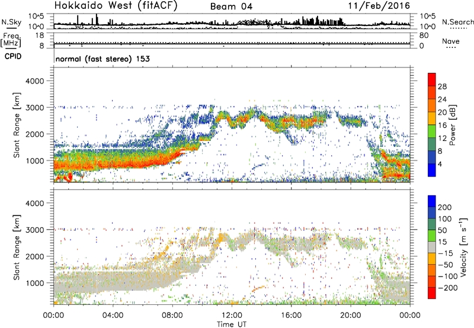Select "normal (fast stereo) 153" mode text
The width and height of the screenshot is (474, 328).
pos(103,59)
